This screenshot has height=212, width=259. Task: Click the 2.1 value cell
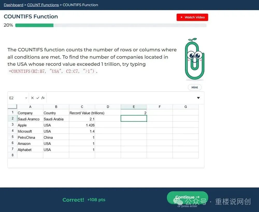point(82,118)
